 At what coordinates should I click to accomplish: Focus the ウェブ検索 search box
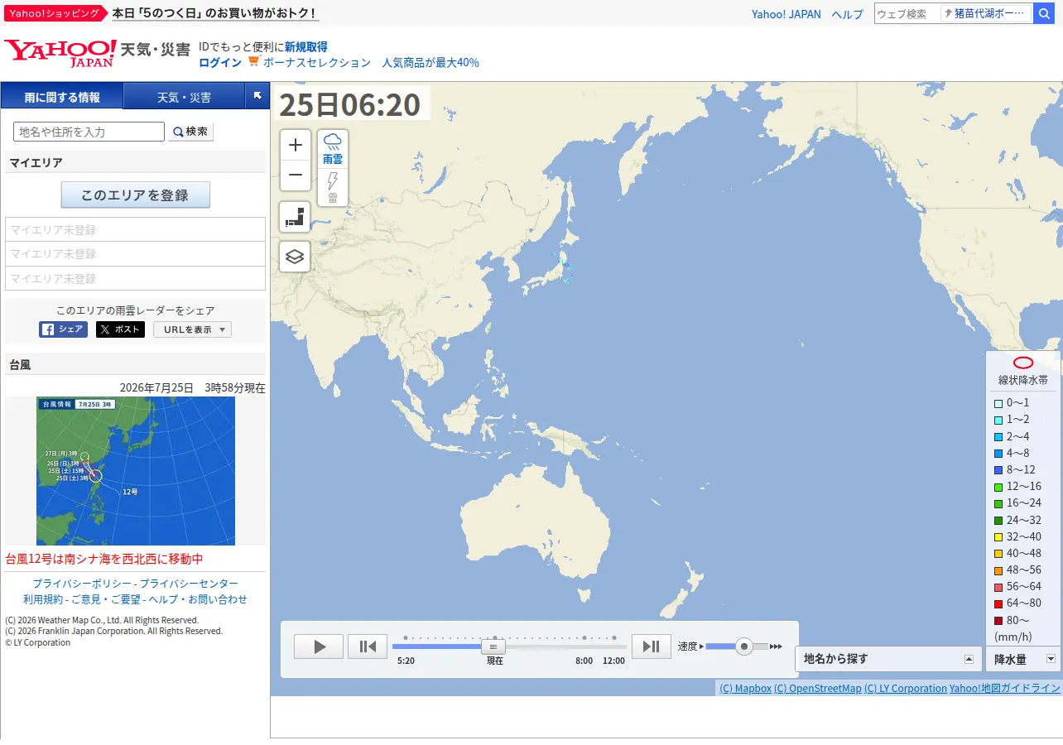tap(907, 13)
